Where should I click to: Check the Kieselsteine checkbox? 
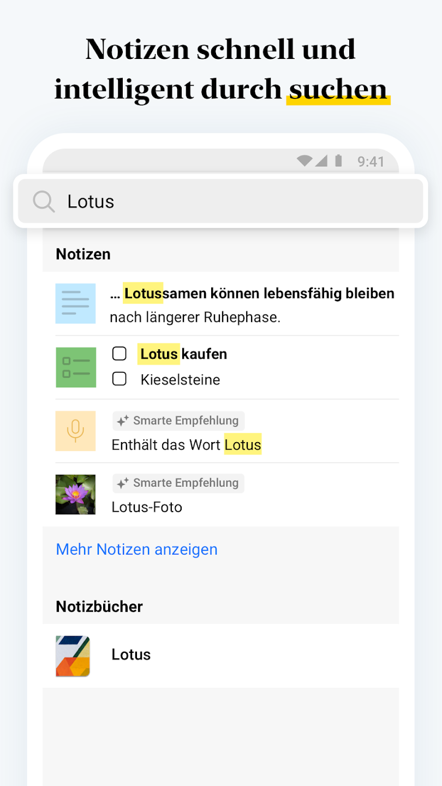click(120, 379)
